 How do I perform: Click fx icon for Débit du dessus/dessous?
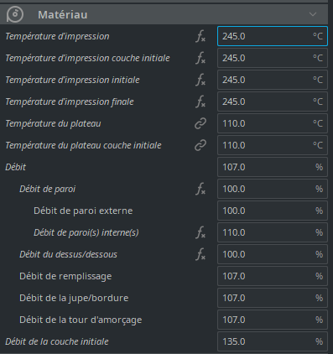pyautogui.click(x=200, y=254)
